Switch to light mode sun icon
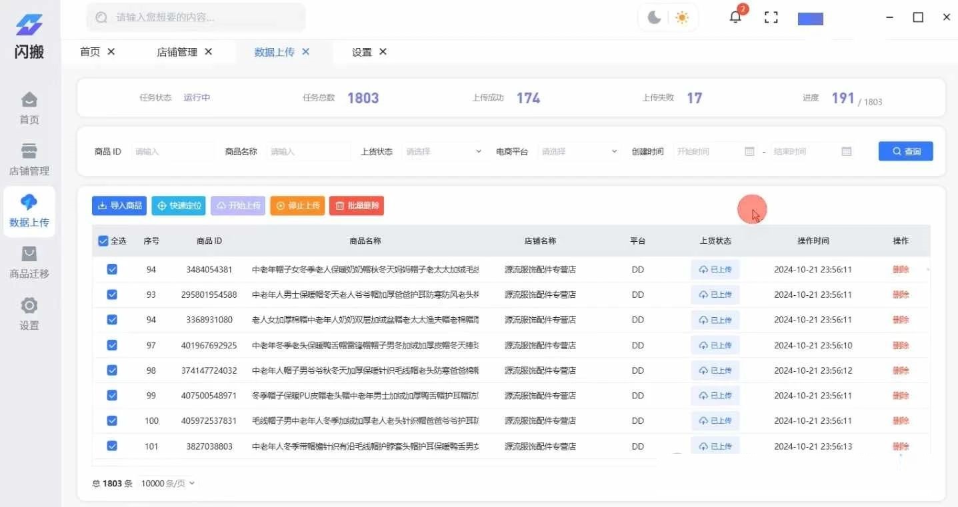The height and width of the screenshot is (507, 958). (681, 18)
